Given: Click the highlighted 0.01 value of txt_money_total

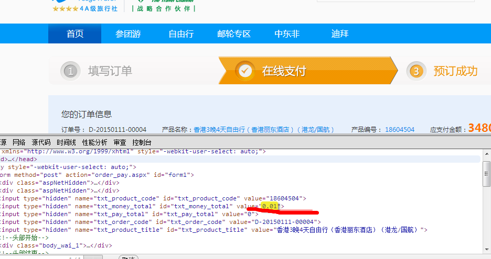Looking at the screenshot, I should (270, 206).
